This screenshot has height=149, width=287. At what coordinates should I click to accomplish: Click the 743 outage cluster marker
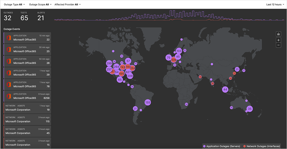pos(123,67)
